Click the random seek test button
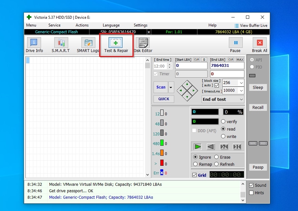This screenshot has width=298, height=211. tap(224, 147)
